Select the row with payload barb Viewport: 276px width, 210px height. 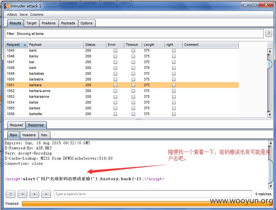pos(122,68)
